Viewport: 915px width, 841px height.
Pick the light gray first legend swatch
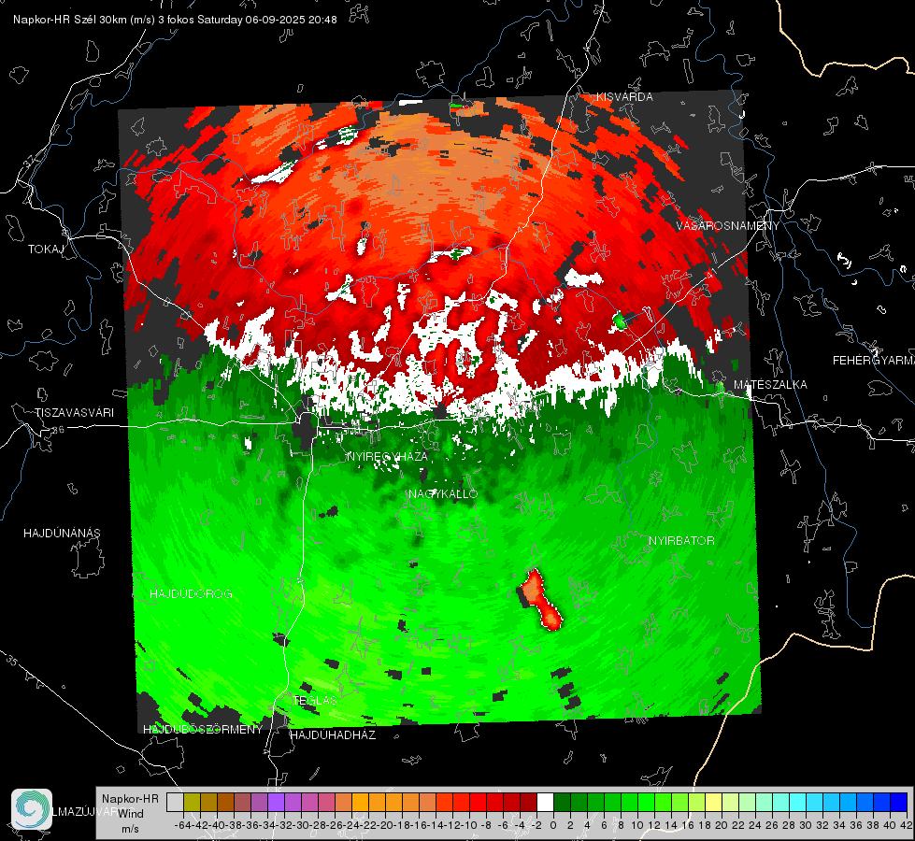[x=175, y=802]
